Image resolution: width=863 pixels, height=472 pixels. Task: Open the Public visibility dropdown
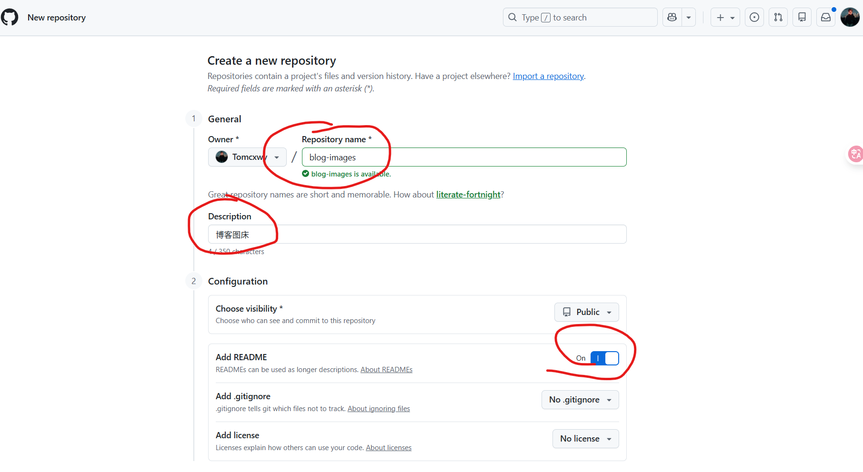[x=586, y=312]
